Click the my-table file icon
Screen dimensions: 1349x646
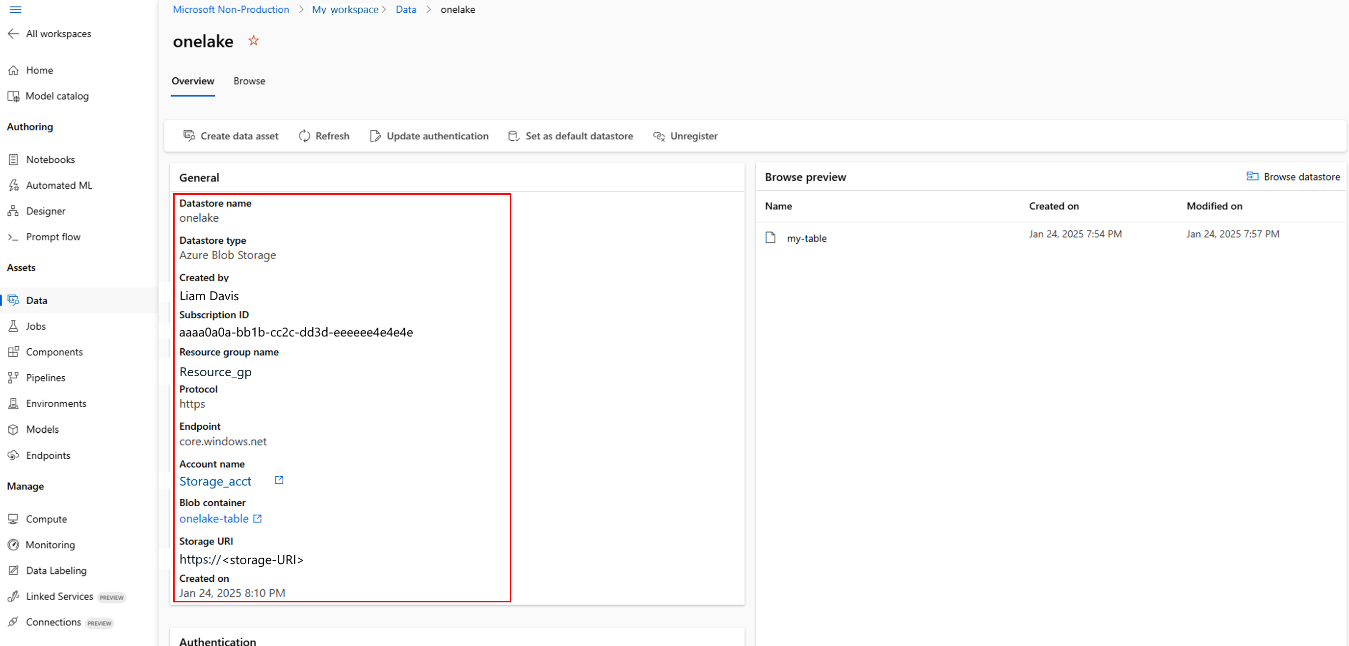click(770, 238)
